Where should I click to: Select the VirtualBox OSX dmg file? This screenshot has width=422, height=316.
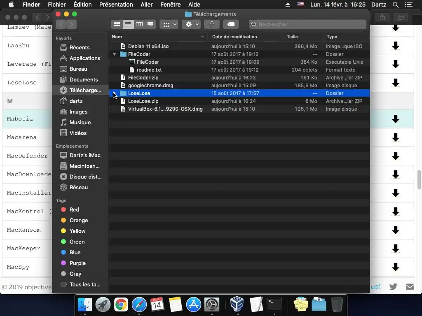click(239, 109)
